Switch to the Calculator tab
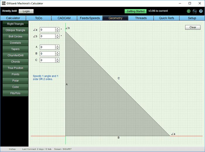Viewport: 205px width, 152px height. pyautogui.click(x=13, y=18)
